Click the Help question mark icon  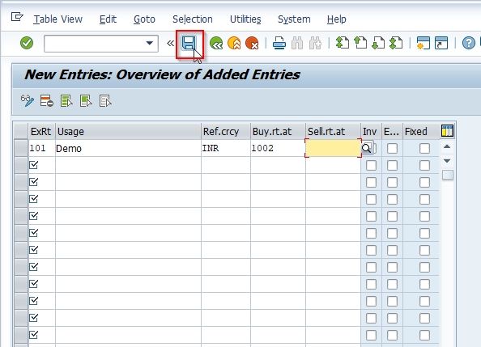[x=468, y=43]
